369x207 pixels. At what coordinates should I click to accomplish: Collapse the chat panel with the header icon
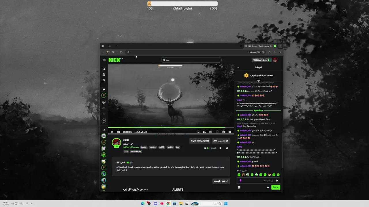(238, 67)
